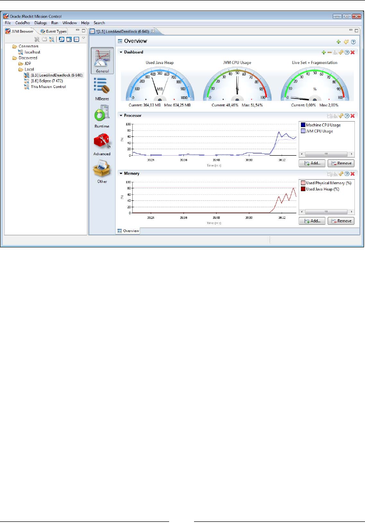Delete the Processor section with red X

pyautogui.click(x=353, y=116)
